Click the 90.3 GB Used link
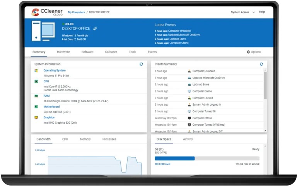297x186 pixels. [x=162, y=164]
